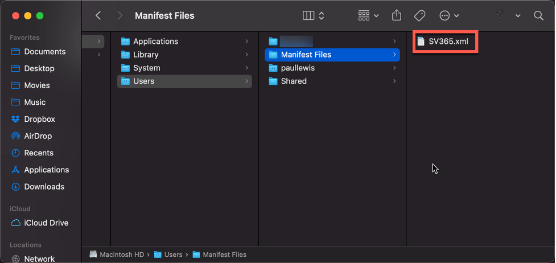Image resolution: width=556 pixels, height=263 pixels.
Task: Open AirDrop in the sidebar
Action: click(39, 136)
